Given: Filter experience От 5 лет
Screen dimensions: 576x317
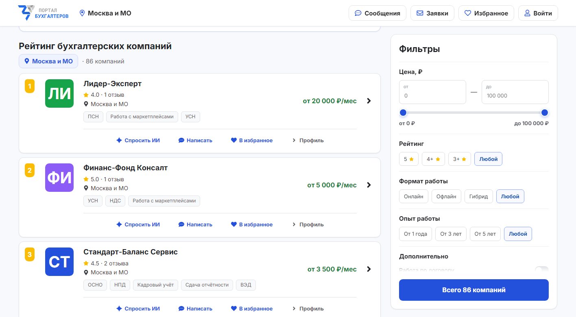Looking at the screenshot, I should (x=485, y=234).
